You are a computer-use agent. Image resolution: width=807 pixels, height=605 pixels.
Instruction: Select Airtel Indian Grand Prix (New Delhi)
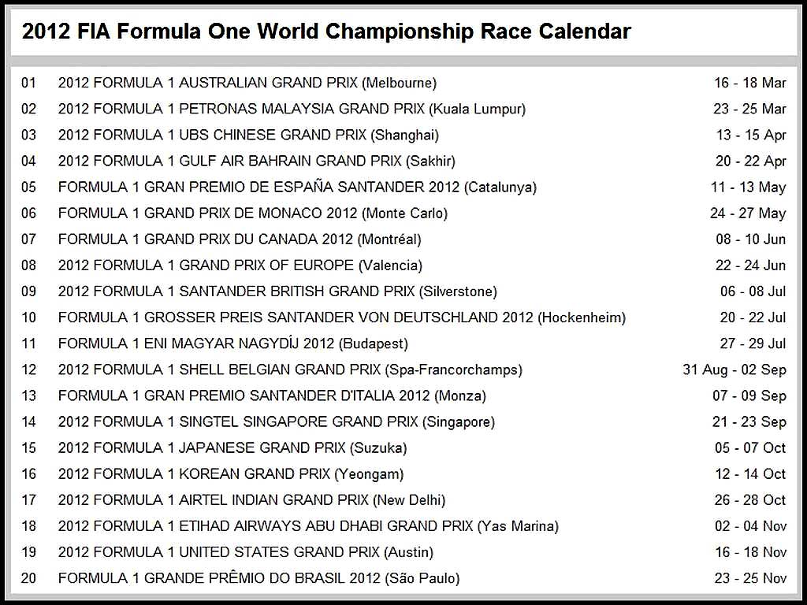point(251,500)
